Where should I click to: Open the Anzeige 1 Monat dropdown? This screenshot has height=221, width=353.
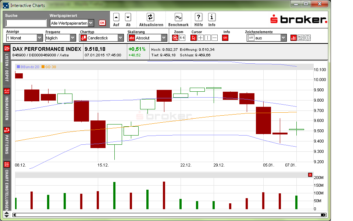pos(24,38)
